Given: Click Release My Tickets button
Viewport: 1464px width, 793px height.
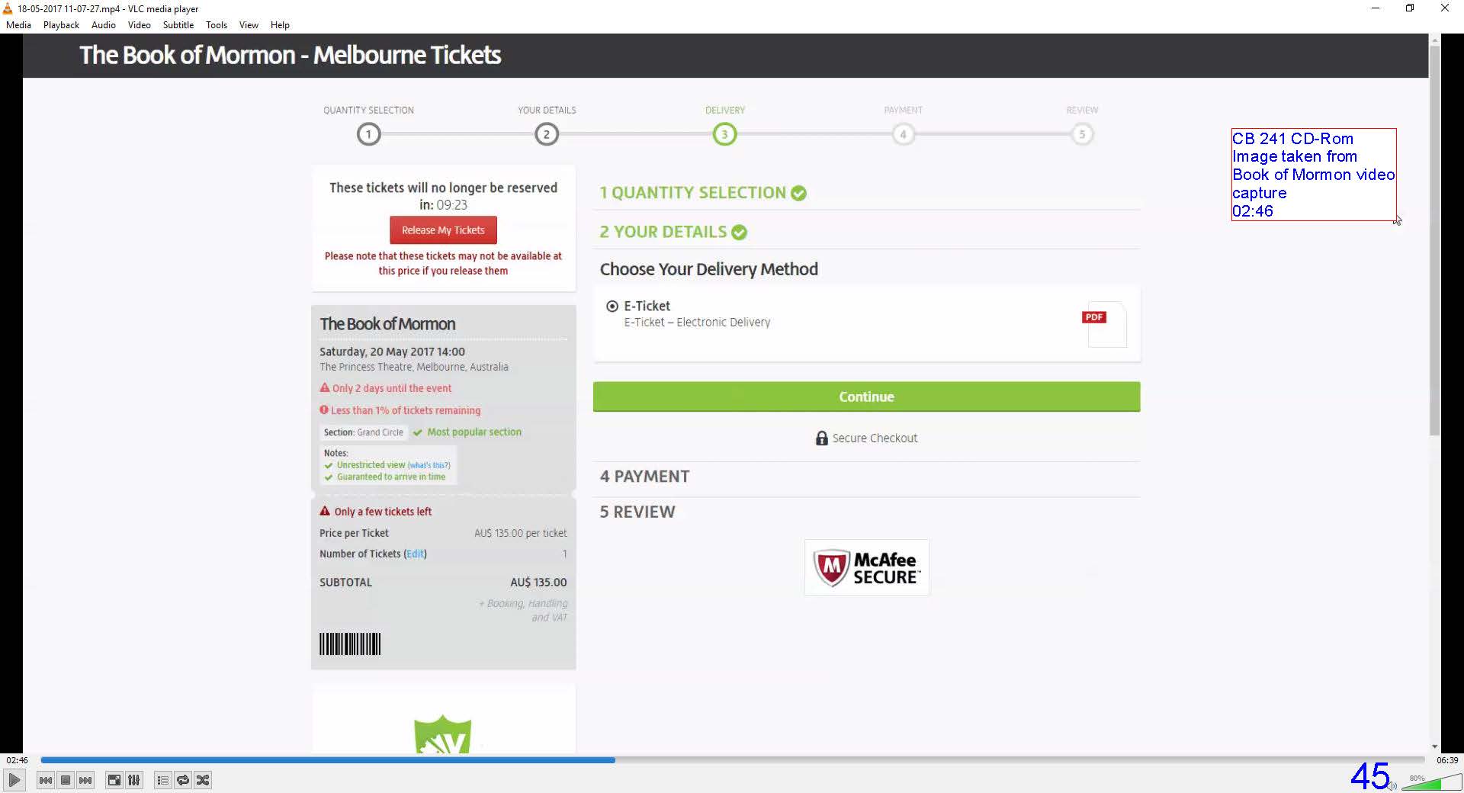Looking at the screenshot, I should 443,230.
